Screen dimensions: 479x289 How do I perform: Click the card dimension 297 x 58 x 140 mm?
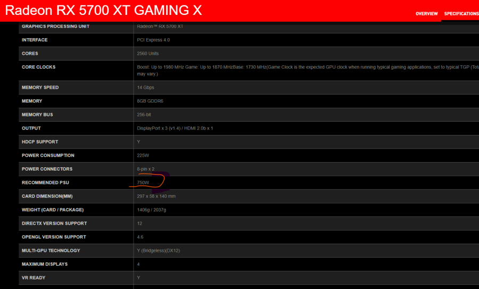click(156, 197)
